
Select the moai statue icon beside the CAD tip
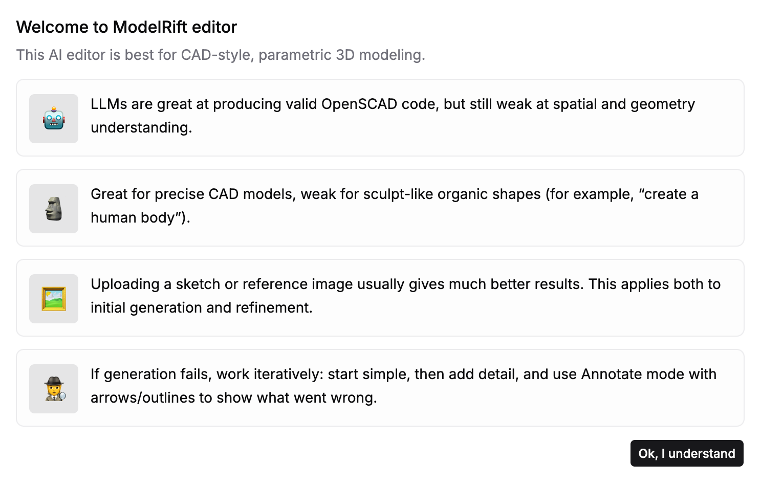pyautogui.click(x=53, y=208)
